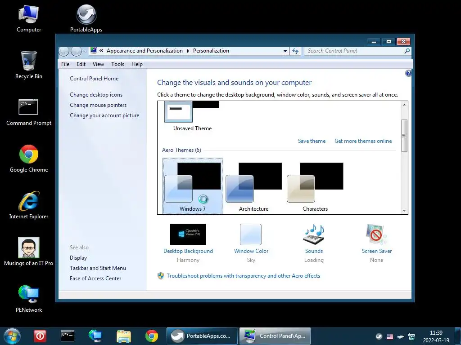Click Change mouse pointers link

(x=98, y=105)
